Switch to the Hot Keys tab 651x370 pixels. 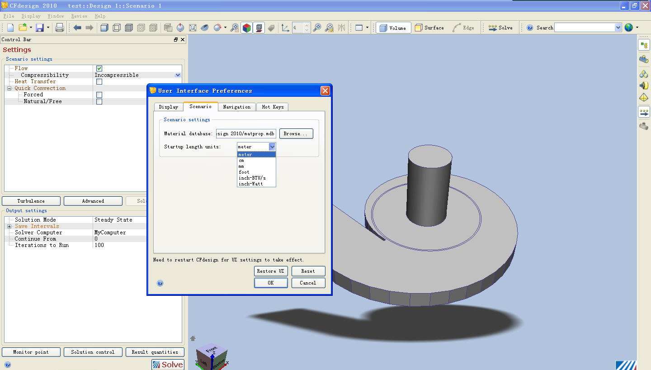tap(273, 107)
